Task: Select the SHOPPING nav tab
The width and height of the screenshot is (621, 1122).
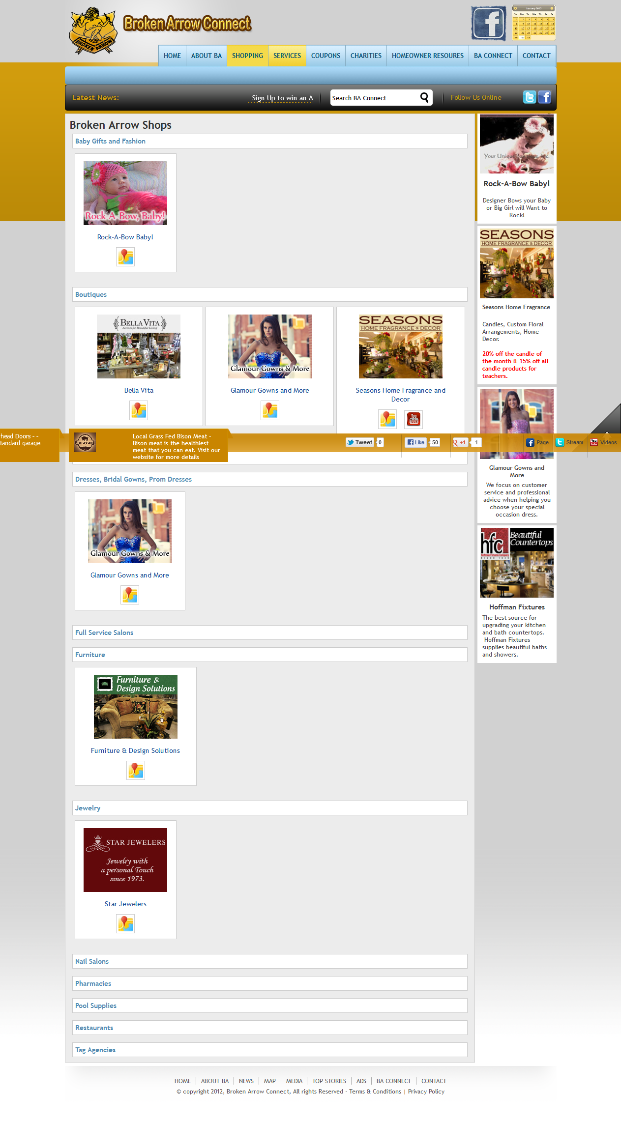Action: coord(247,56)
